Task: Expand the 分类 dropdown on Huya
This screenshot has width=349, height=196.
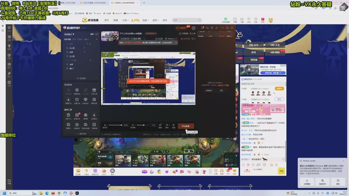Action: coord(125,20)
